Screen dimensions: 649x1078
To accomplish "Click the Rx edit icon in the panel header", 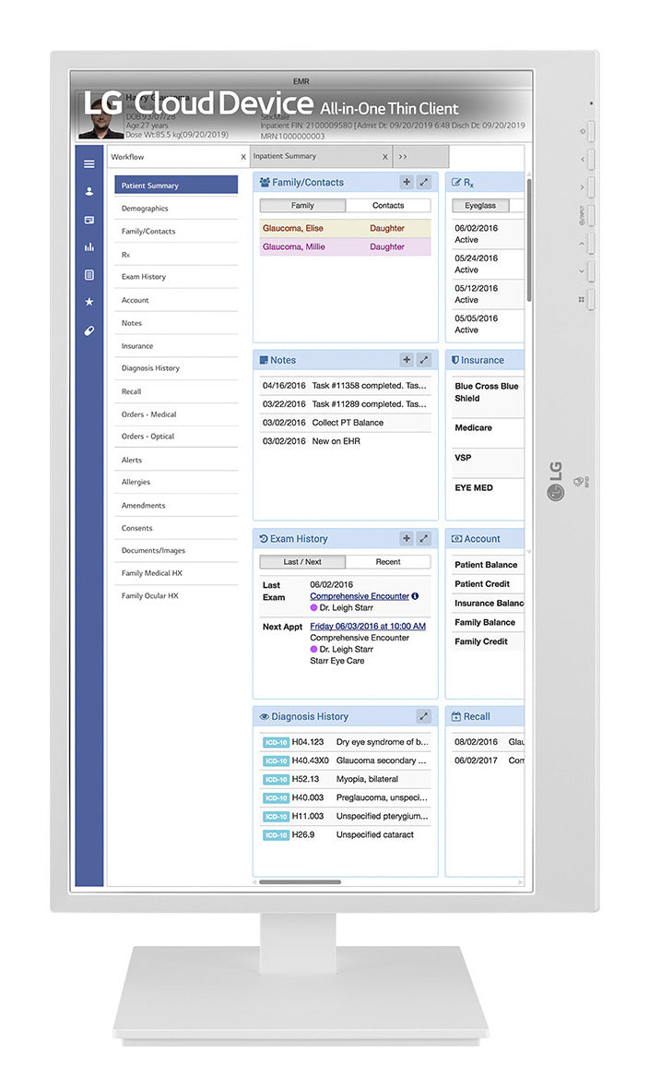I will point(456,182).
